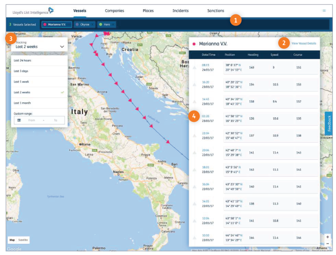Switch map to Satellite view
This screenshot has height=255, width=336.
pyautogui.click(x=23, y=240)
